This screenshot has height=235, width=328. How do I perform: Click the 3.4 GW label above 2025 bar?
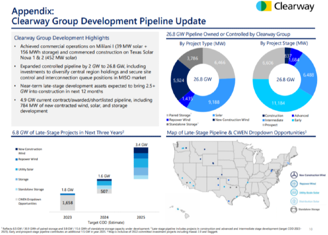142,144
